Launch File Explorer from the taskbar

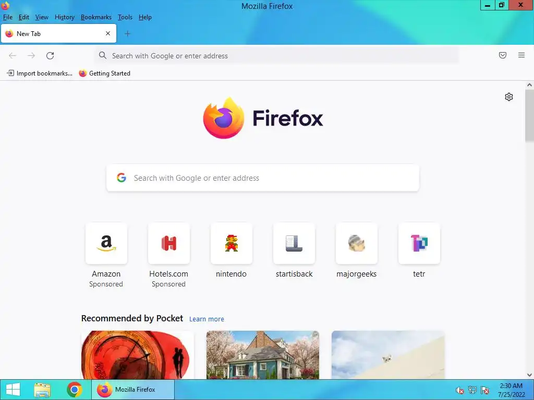coord(42,390)
